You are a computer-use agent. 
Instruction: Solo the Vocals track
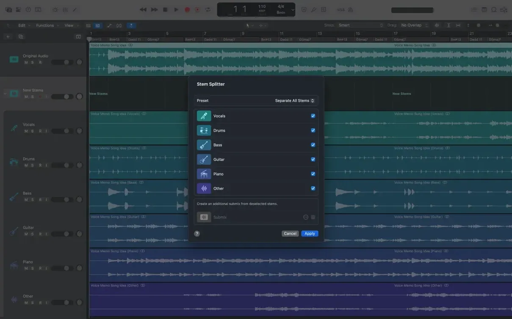[32, 131]
